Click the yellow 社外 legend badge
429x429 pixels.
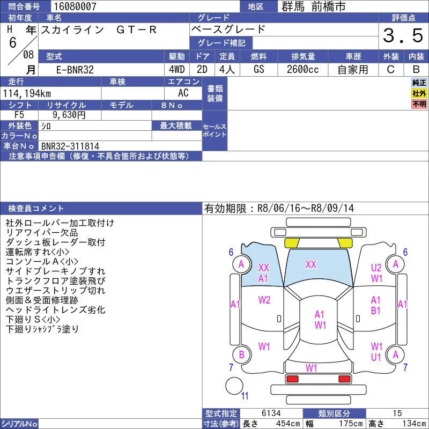pyautogui.click(x=419, y=93)
